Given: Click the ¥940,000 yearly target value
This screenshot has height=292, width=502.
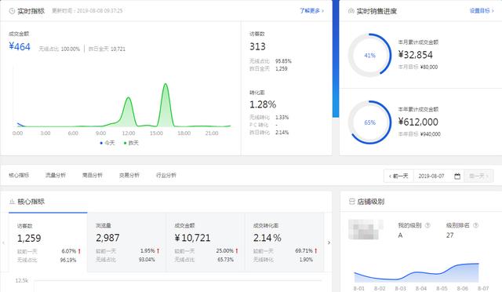Looking at the screenshot, I should (x=431, y=134).
